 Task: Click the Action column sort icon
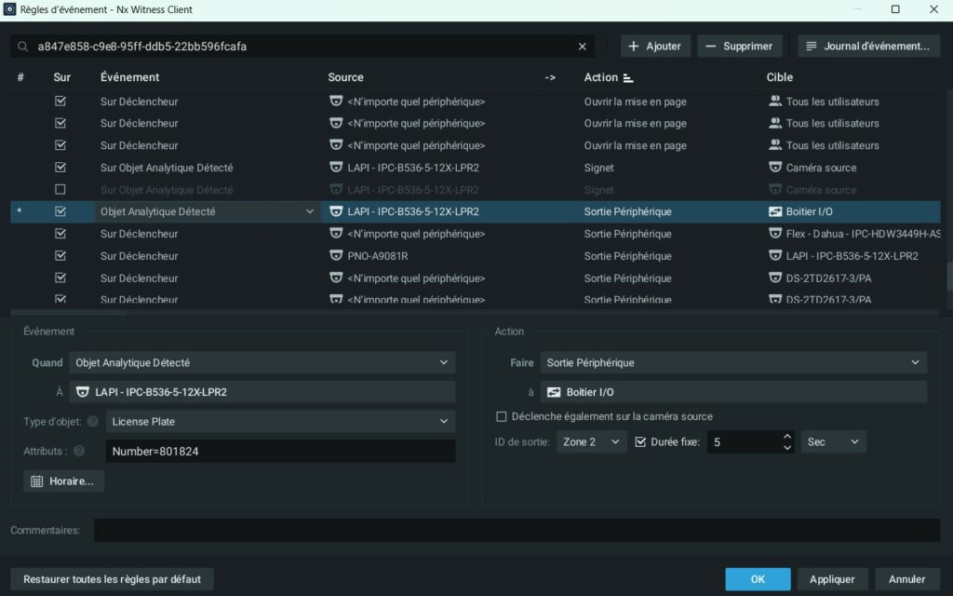(628, 78)
